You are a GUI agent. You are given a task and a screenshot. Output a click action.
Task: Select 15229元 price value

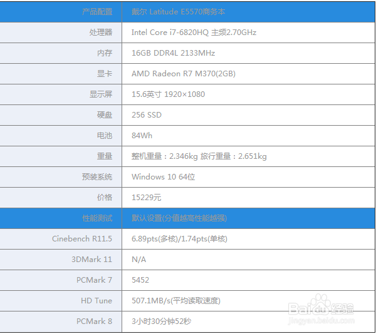(x=146, y=198)
